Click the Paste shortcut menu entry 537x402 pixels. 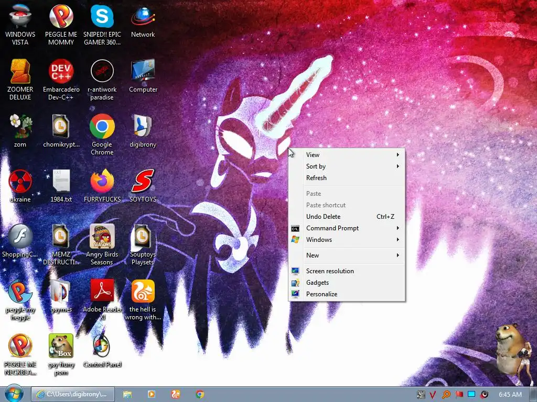click(347, 205)
